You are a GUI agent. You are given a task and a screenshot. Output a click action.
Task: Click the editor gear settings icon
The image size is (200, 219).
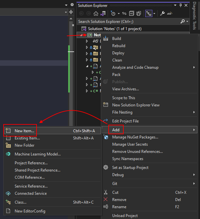[72, 5]
